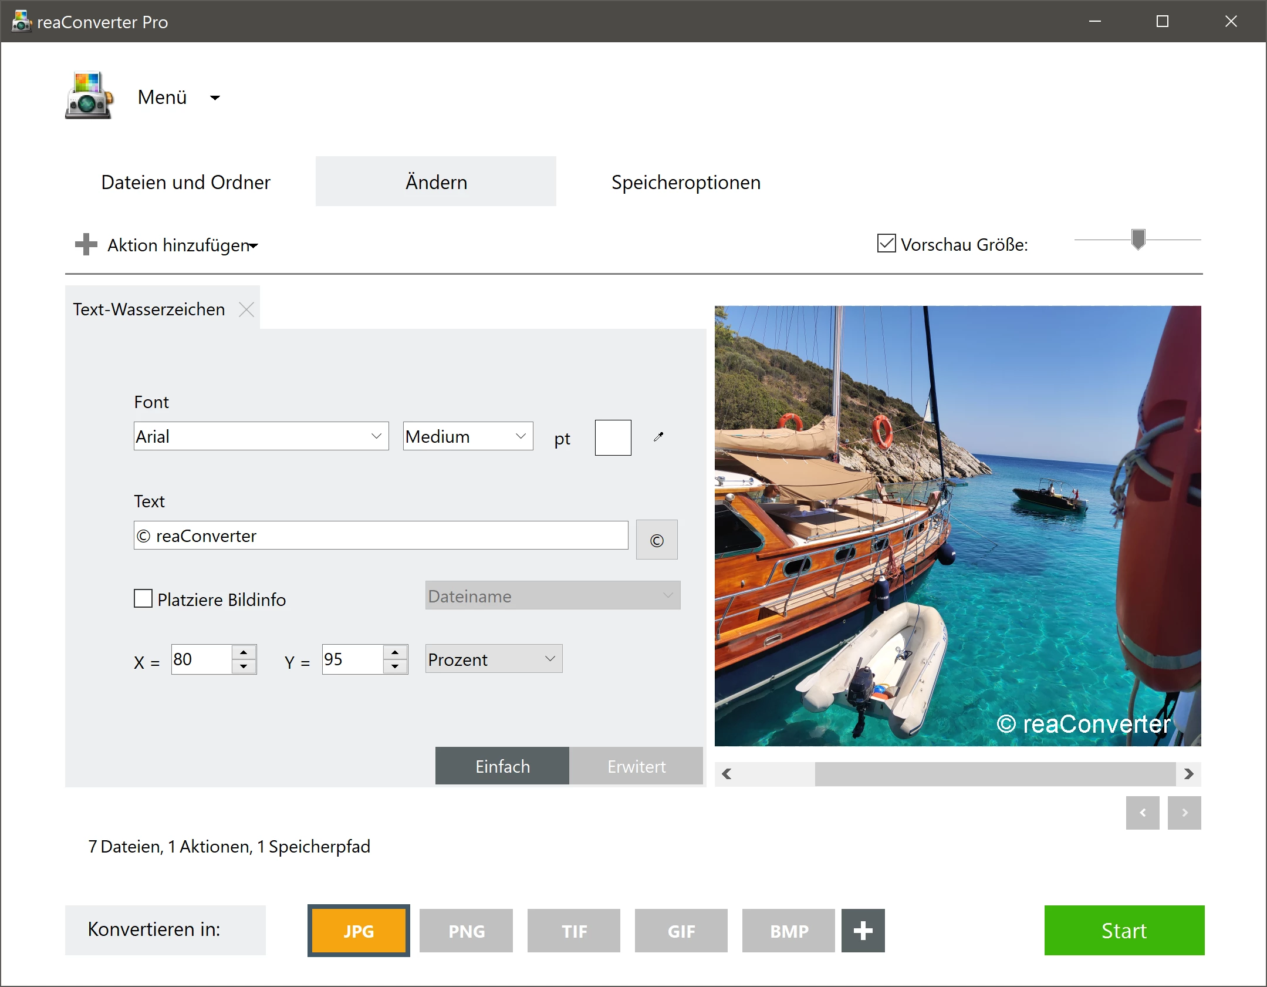This screenshot has height=987, width=1267.
Task: Click the plus icon to add output format
Action: pyautogui.click(x=862, y=931)
